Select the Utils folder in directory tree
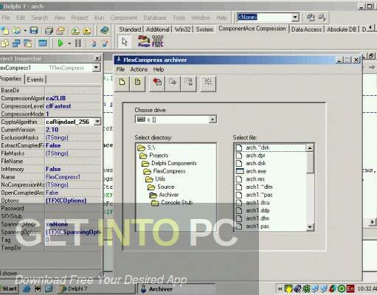Image resolution: width=377 pixels, height=295 pixels. click(160, 179)
